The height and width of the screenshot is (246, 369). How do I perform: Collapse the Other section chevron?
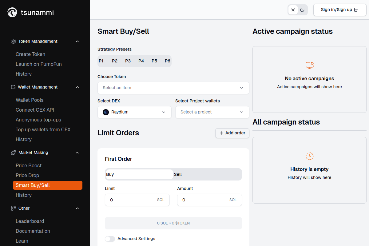tap(77, 208)
